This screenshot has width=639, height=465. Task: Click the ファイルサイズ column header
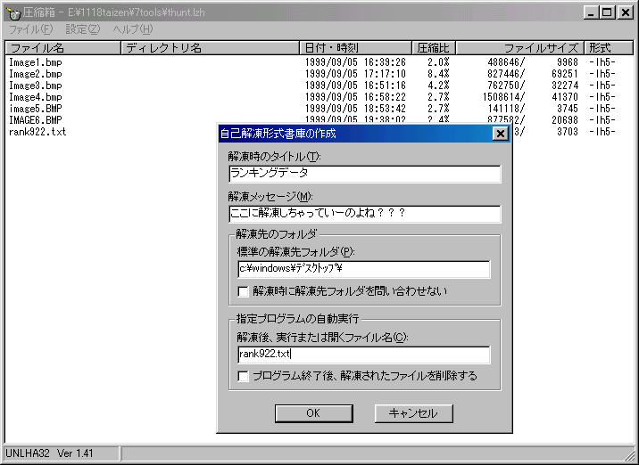(522, 47)
